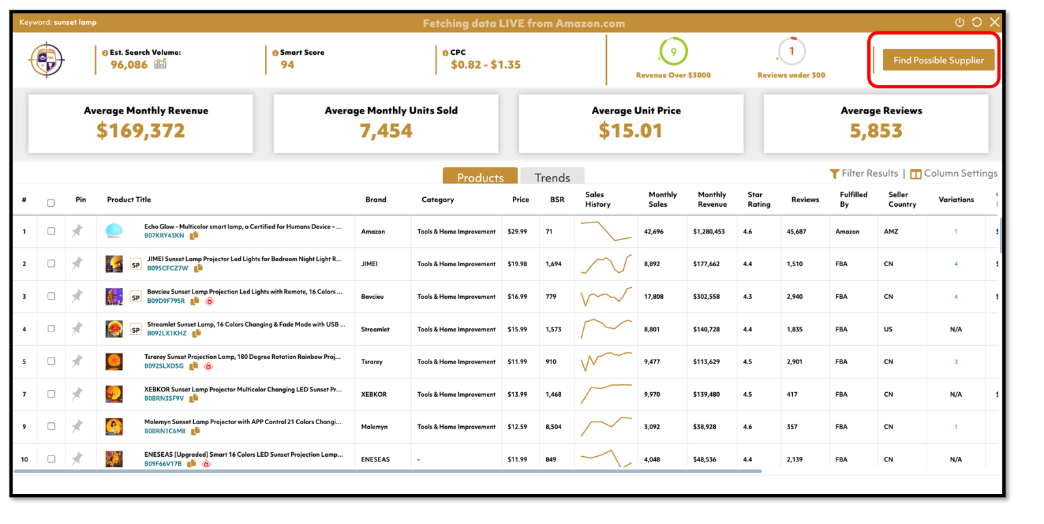Copy ASIN B095CFCZ7W with the copy icon
1044x524 pixels.
[x=198, y=268]
